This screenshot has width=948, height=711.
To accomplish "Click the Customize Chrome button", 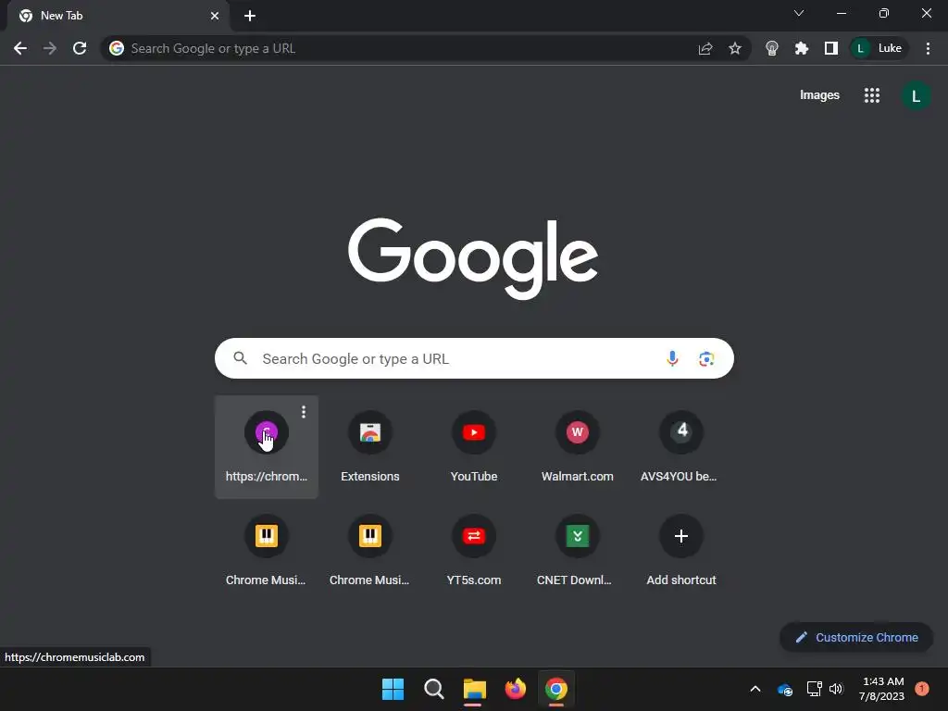I will tap(856, 637).
